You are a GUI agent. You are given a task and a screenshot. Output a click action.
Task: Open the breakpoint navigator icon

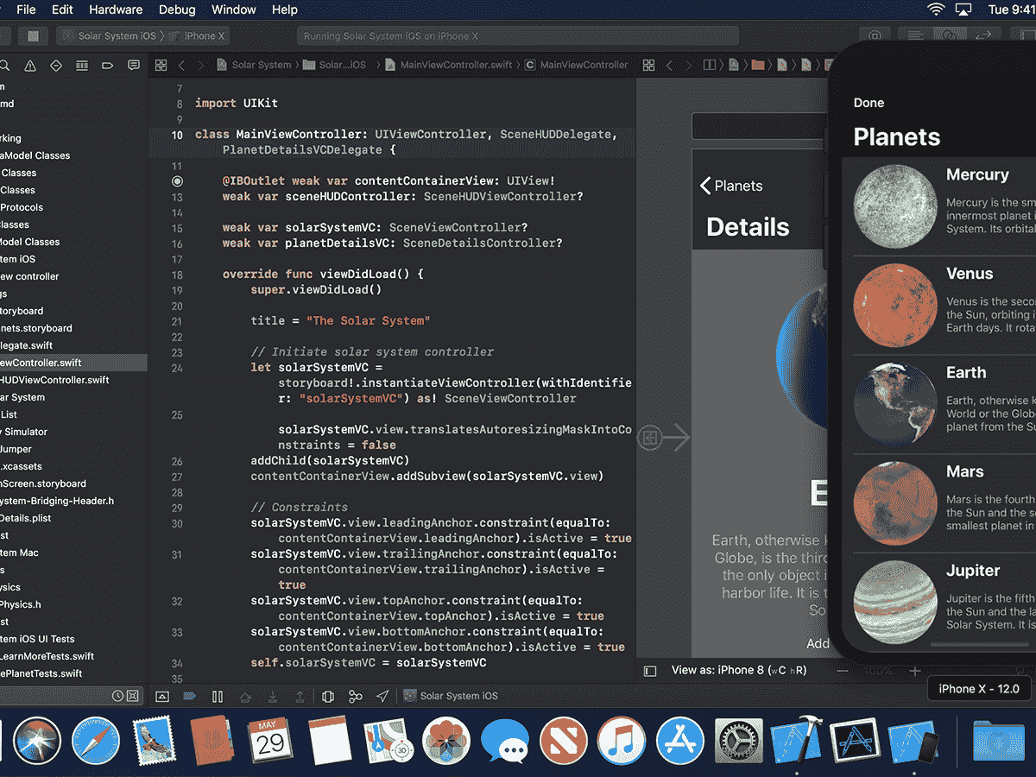108,66
